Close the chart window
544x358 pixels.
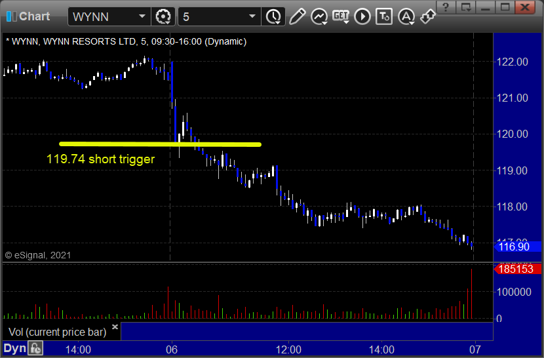525,7
